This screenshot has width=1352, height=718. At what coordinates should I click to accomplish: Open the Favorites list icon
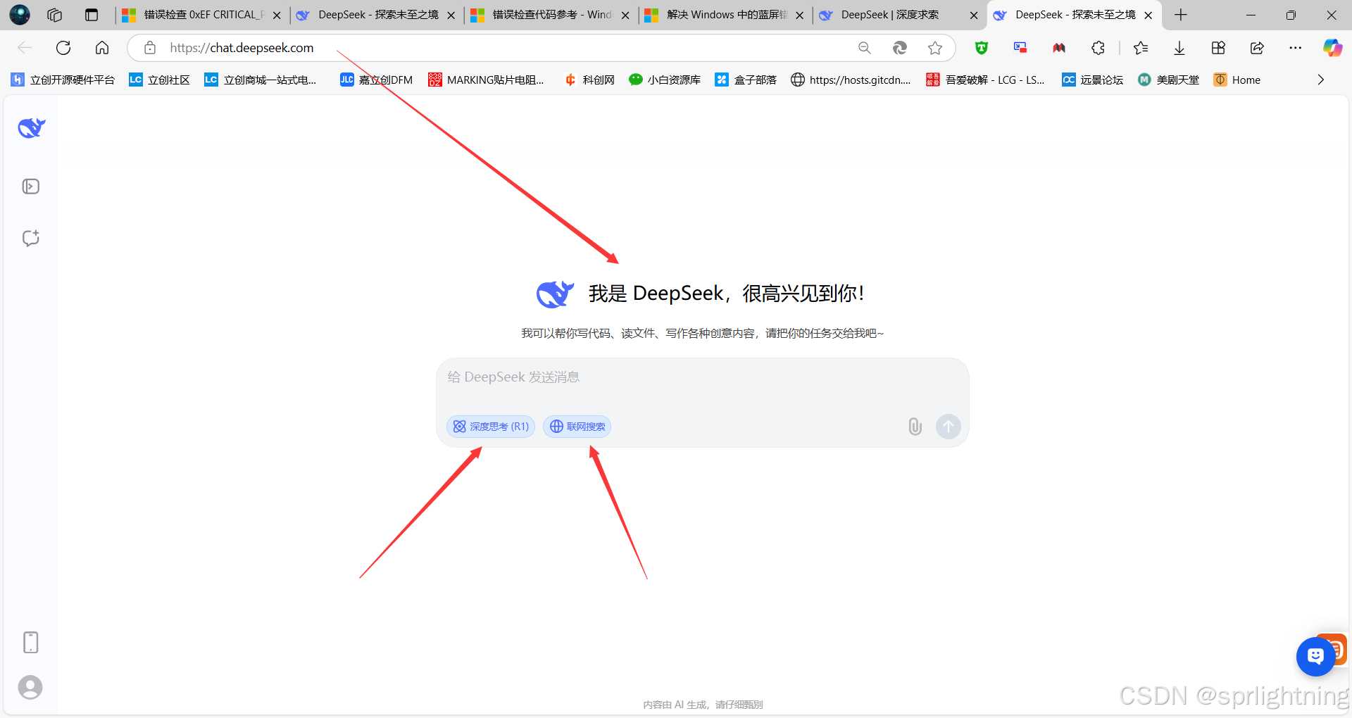[1141, 48]
